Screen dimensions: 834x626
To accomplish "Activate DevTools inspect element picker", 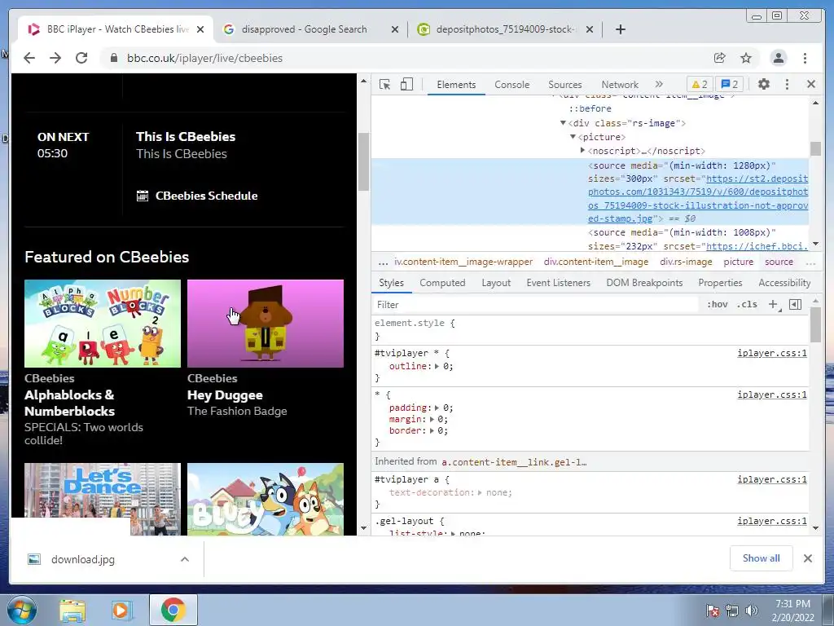I will coord(384,84).
